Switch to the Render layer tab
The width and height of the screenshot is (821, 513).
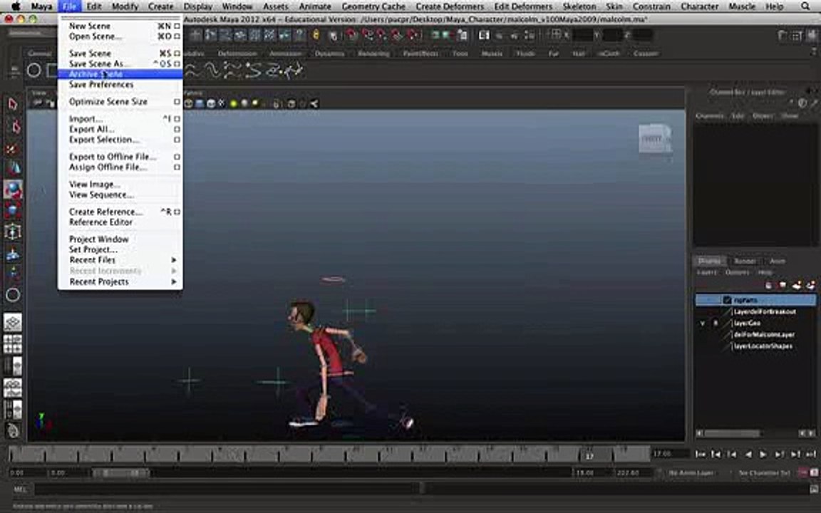[745, 261]
